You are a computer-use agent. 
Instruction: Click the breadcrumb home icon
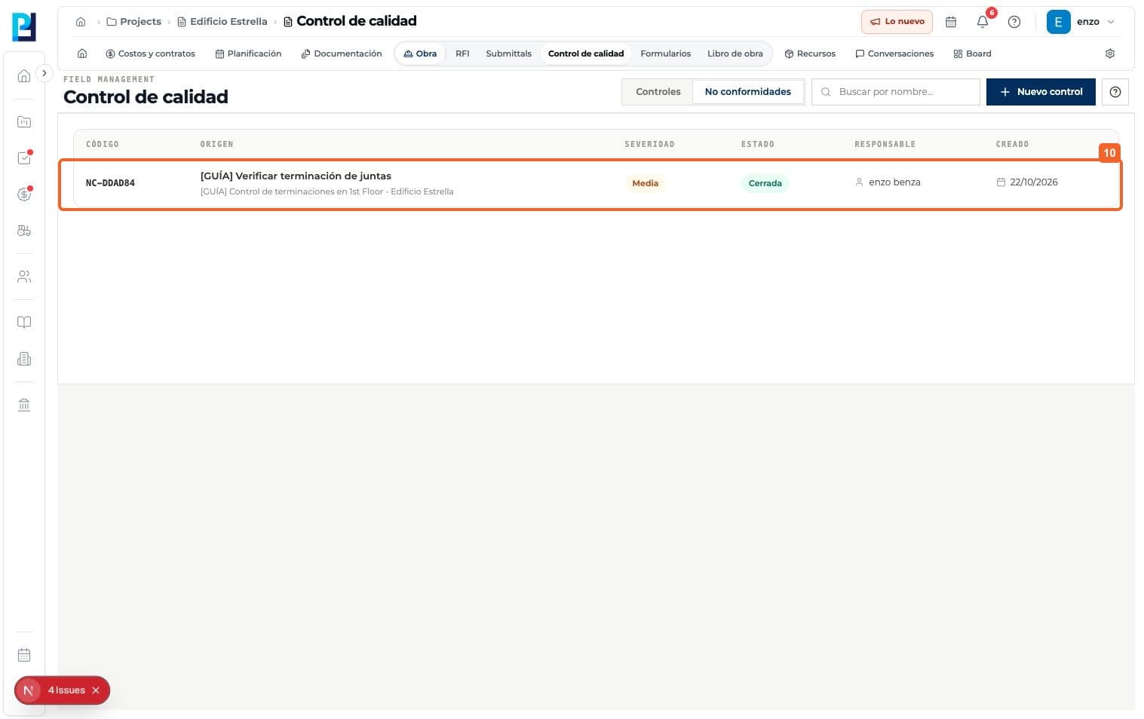81,22
